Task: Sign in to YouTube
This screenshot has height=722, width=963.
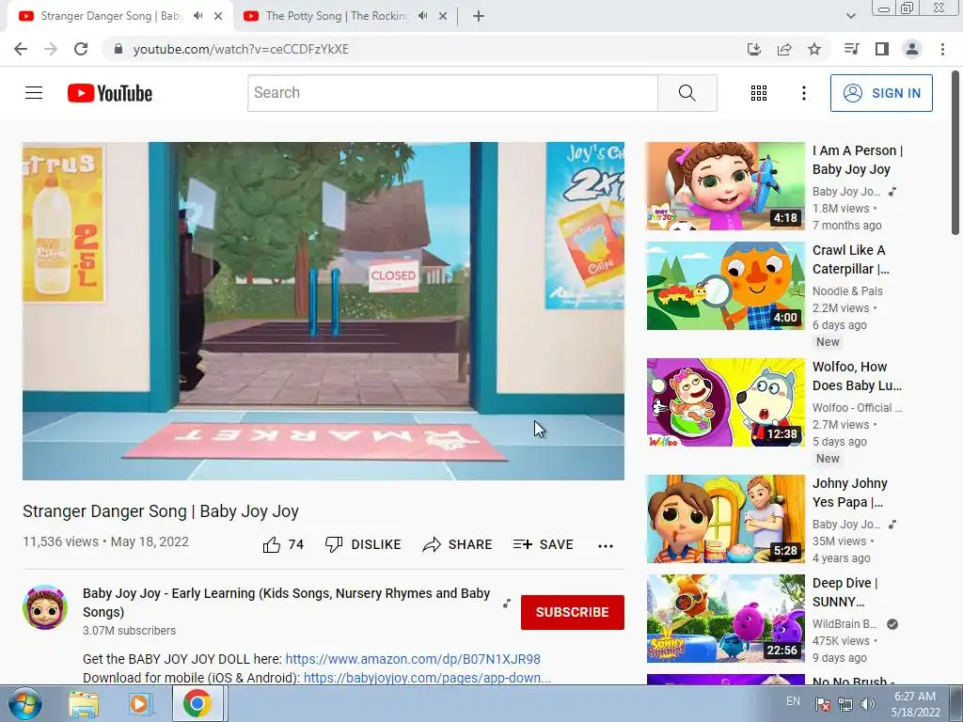Action: click(881, 93)
